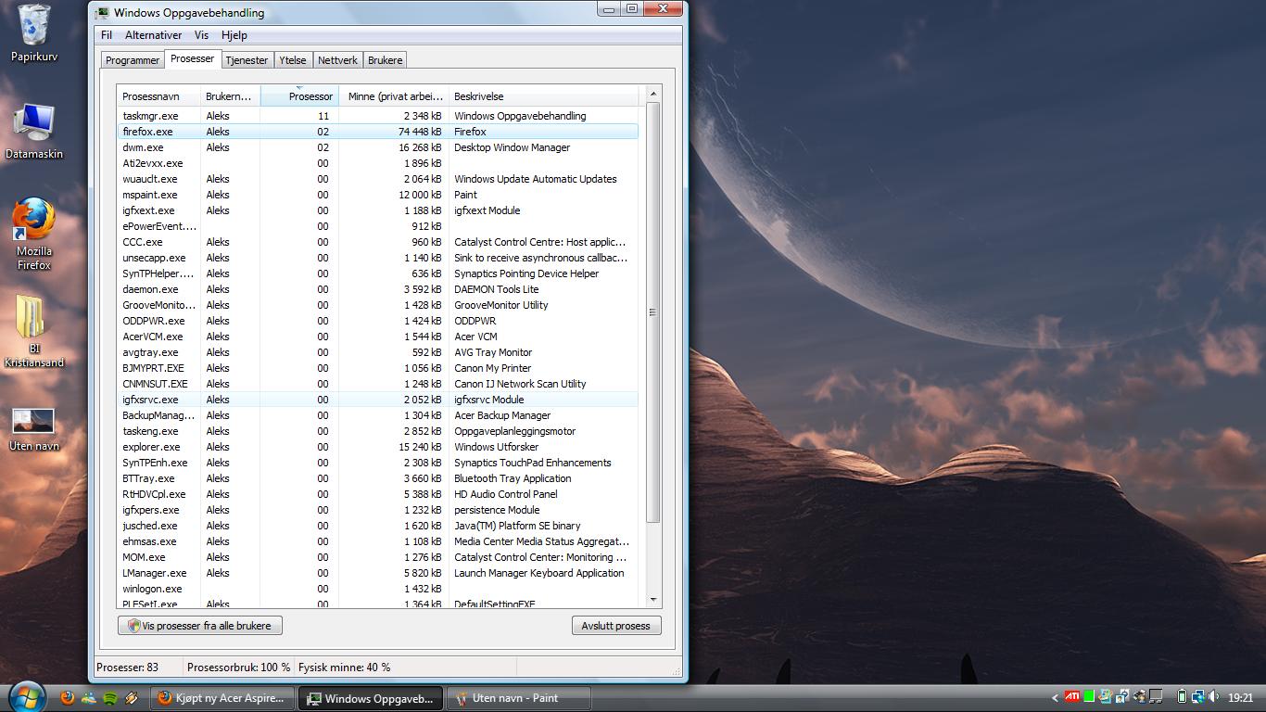Image resolution: width=1266 pixels, height=712 pixels.
Task: Open the network connection tray icon
Action: coord(1198,697)
